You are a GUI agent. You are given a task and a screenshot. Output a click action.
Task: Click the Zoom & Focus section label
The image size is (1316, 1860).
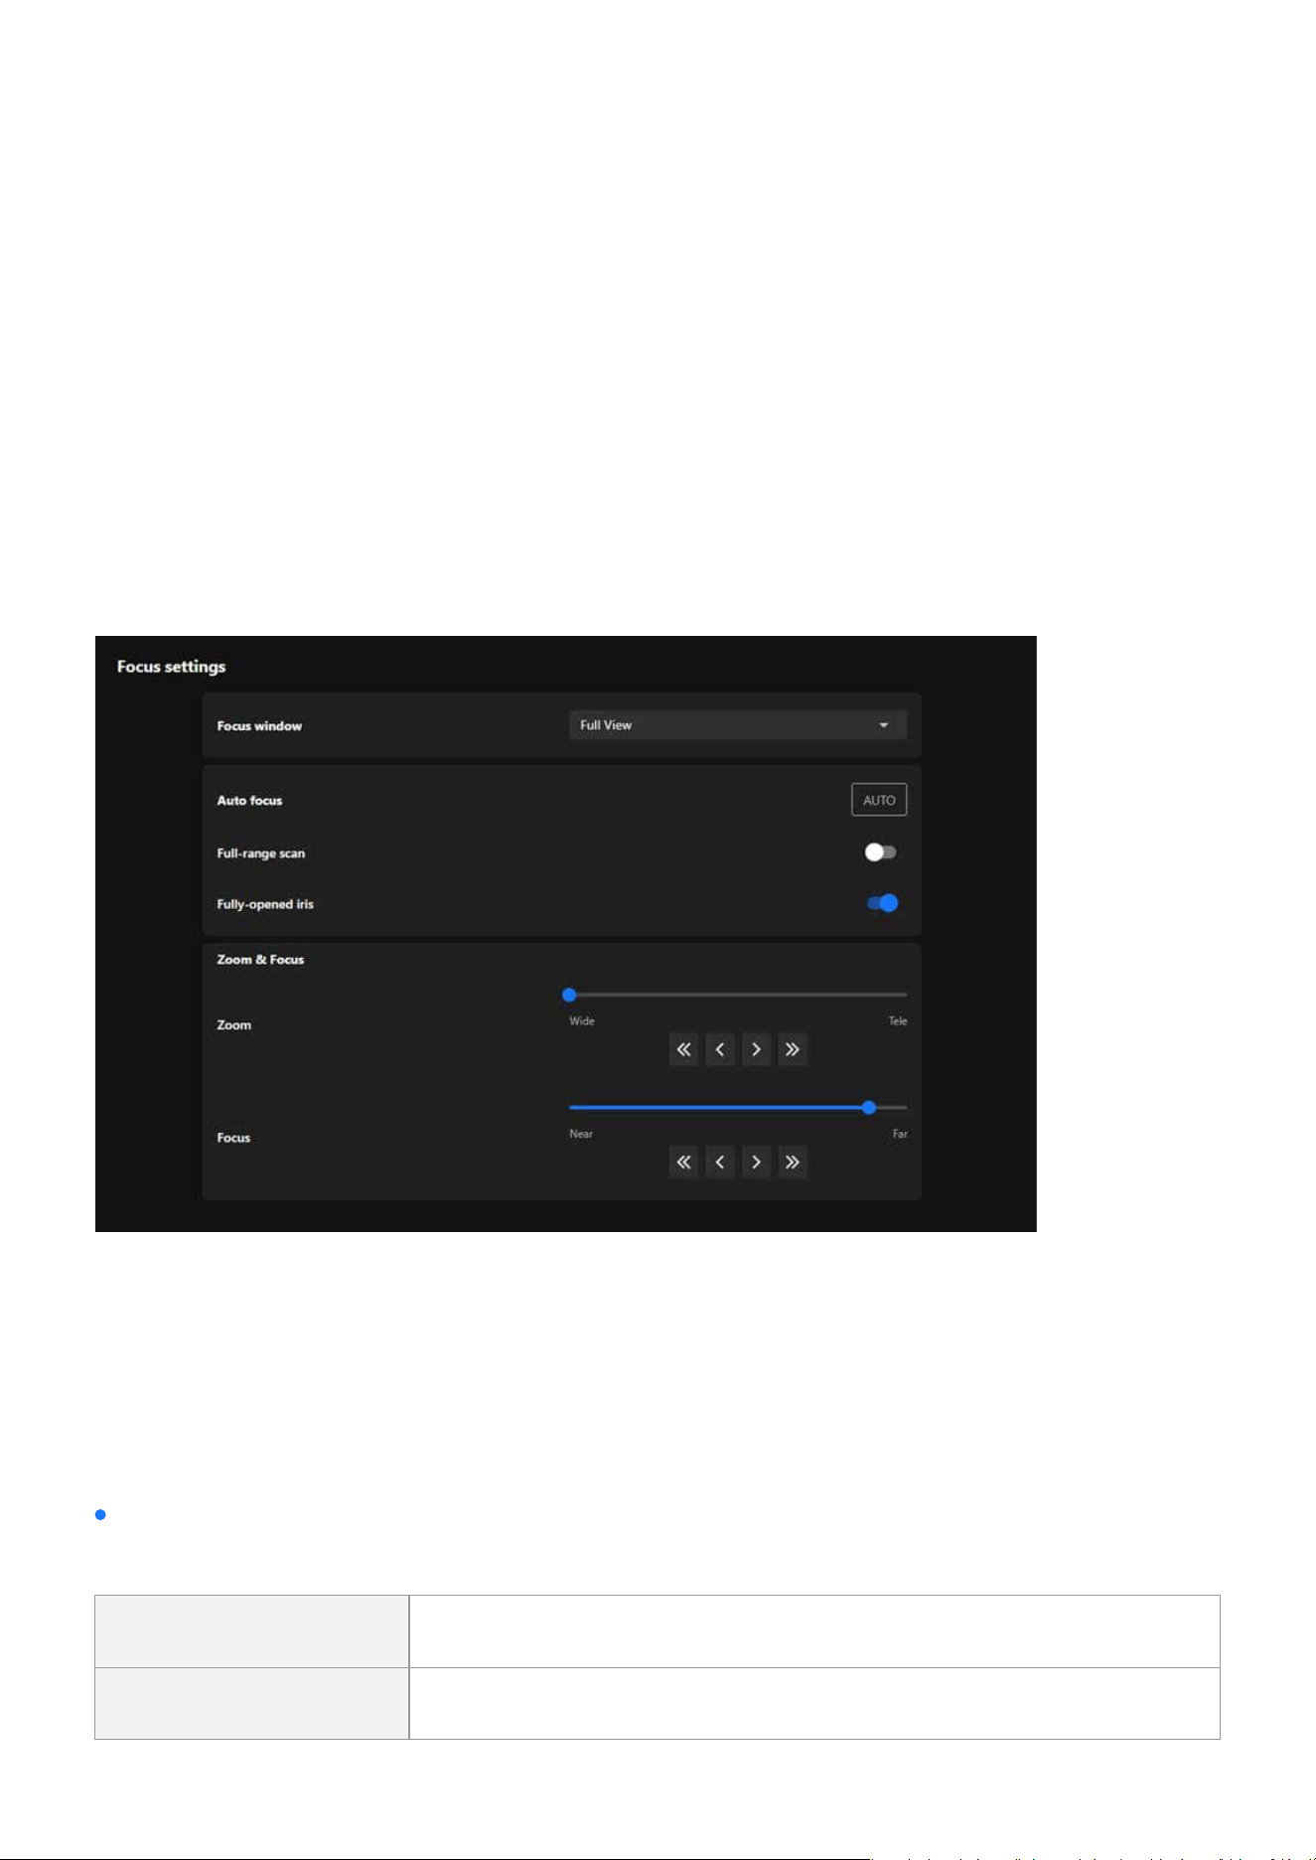pyautogui.click(x=260, y=960)
